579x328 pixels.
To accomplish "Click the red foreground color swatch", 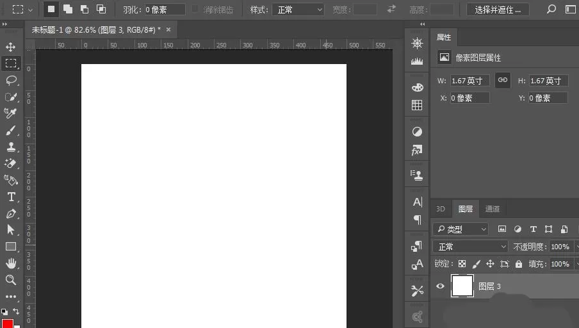I will coord(8,324).
